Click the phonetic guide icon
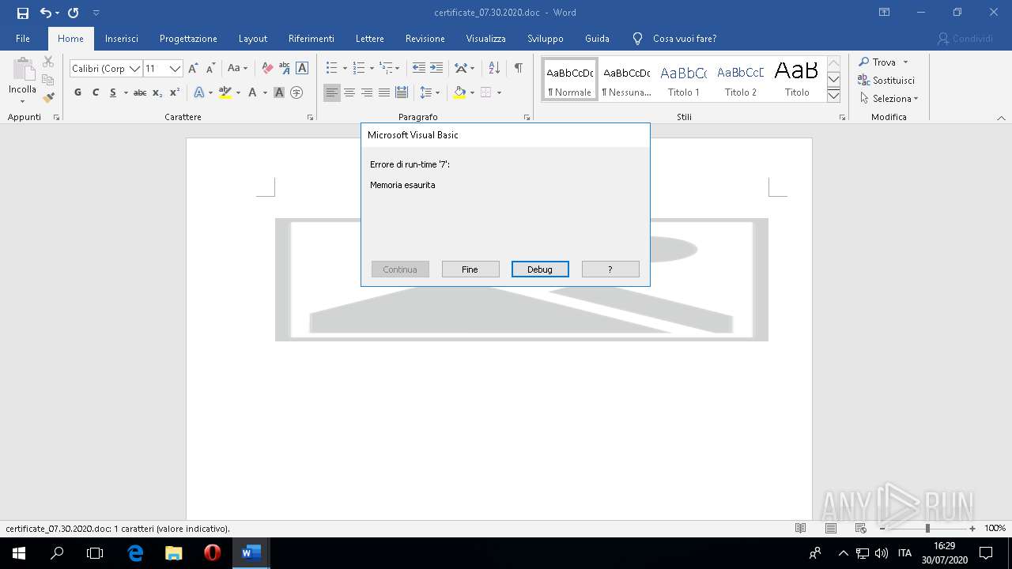1012x569 pixels. 285,69
